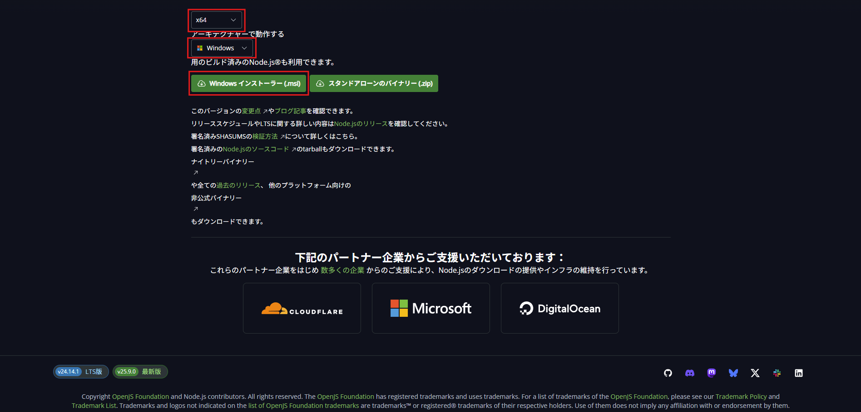This screenshot has height=412, width=861.
Task: Click the Slack icon in the footer
Action: tap(777, 373)
